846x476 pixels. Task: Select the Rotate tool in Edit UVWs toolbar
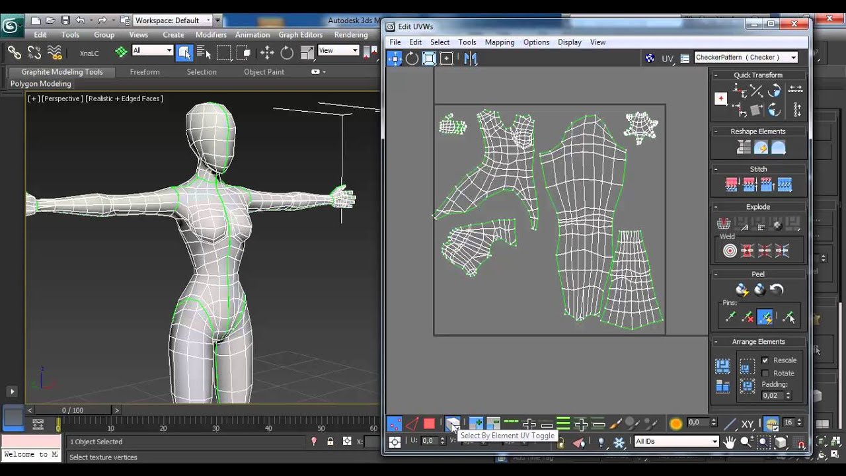(412, 58)
